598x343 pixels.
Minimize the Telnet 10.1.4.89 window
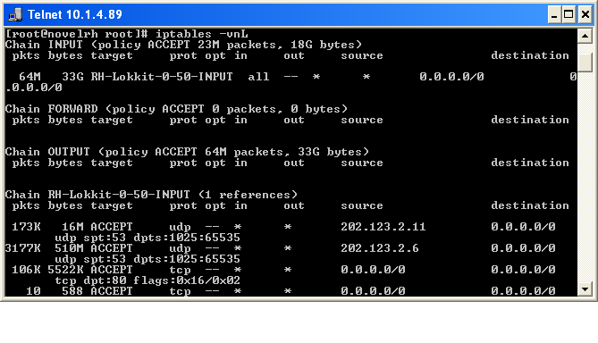[x=554, y=15]
